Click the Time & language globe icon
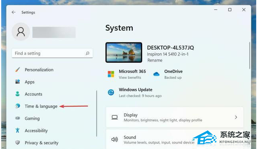 pyautogui.click(x=18, y=106)
